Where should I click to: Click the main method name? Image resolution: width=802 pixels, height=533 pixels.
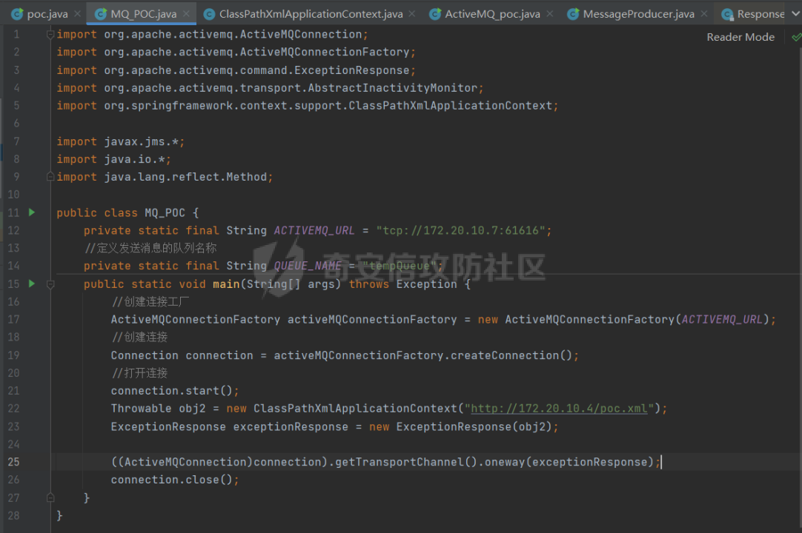tap(226, 284)
